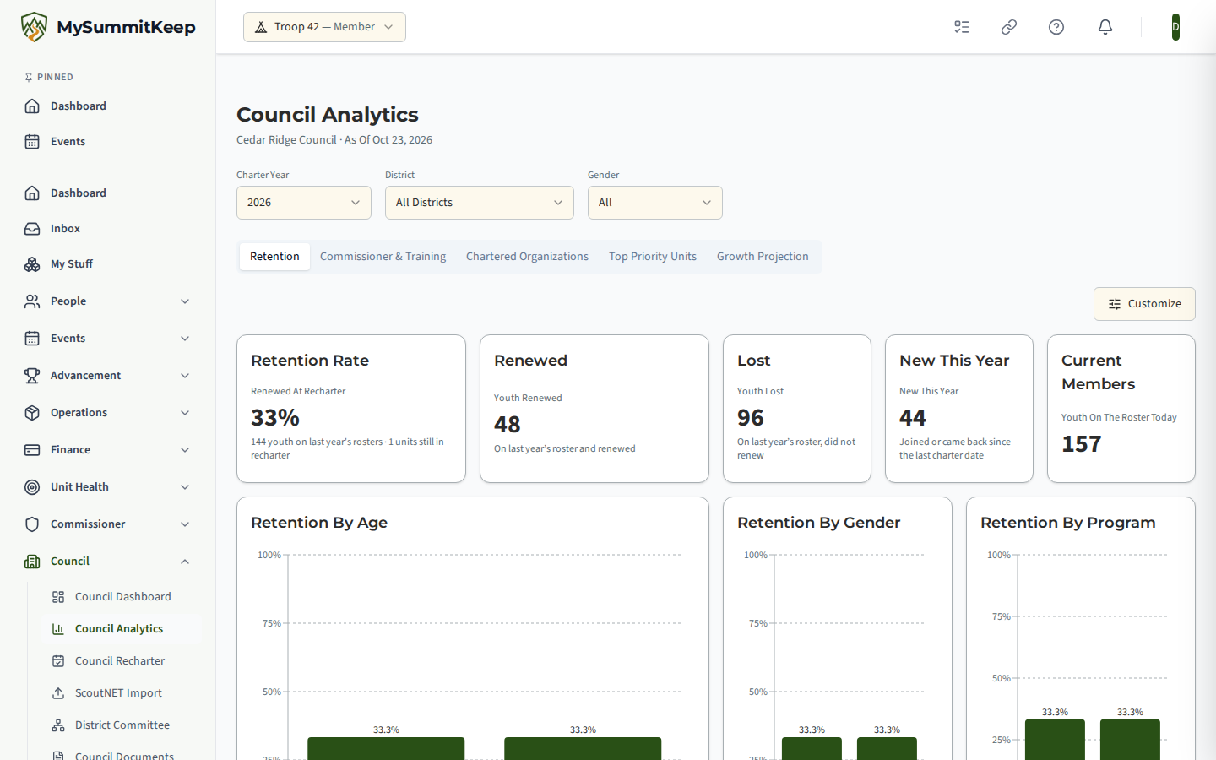
Task: Open All Districts dropdown
Action: [x=480, y=203]
